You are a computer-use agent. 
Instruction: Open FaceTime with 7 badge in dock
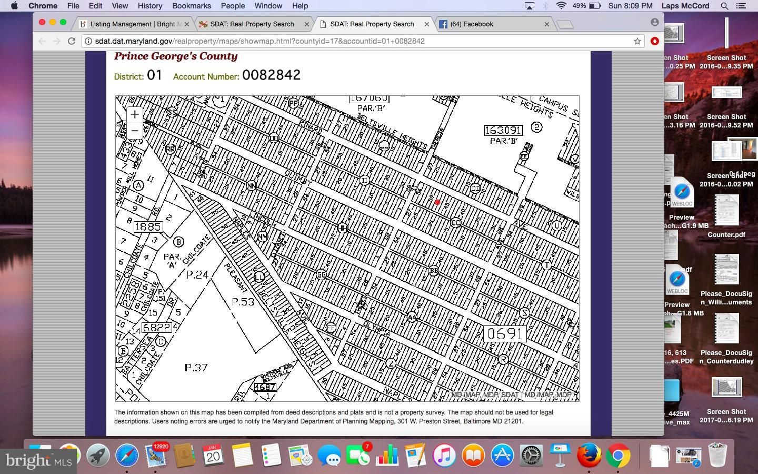click(358, 455)
